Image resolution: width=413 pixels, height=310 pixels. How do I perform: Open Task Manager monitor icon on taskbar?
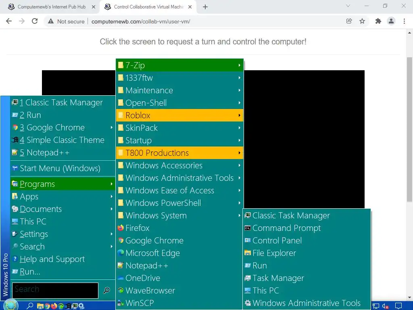click(x=75, y=306)
